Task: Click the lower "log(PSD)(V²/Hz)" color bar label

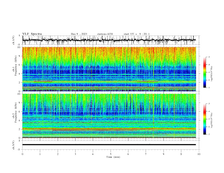Action: tap(212, 120)
